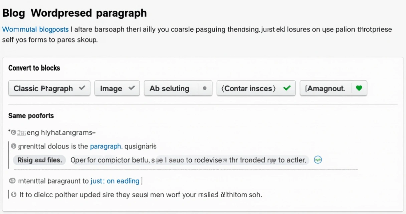Select the Same pooforts section header
The image size is (406, 214).
click(x=31, y=115)
